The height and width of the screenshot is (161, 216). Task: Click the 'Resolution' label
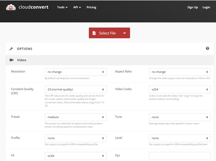18,71
